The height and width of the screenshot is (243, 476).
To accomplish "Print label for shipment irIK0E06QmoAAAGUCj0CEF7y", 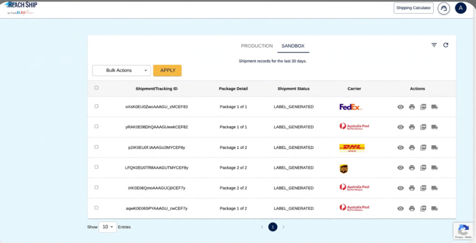I will click(412, 188).
